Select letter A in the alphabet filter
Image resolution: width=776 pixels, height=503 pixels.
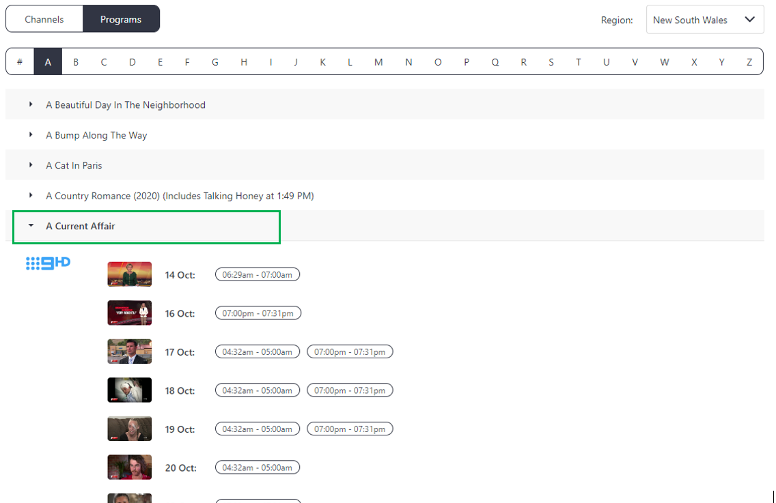48,62
